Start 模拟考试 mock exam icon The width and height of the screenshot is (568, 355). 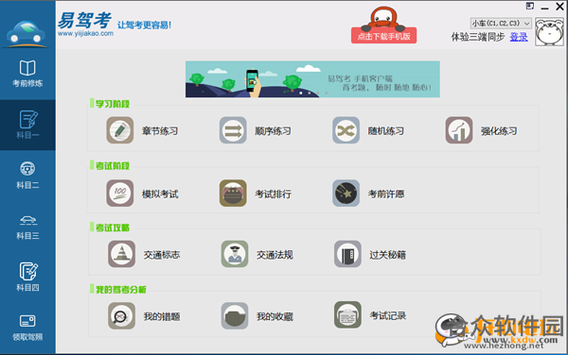coord(120,194)
